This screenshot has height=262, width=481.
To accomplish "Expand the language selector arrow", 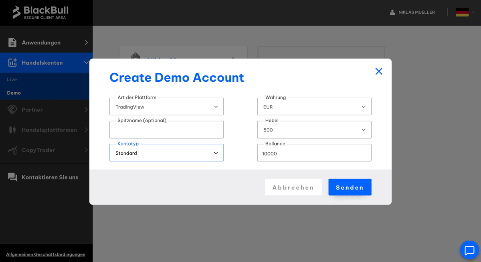I will click(473, 12).
